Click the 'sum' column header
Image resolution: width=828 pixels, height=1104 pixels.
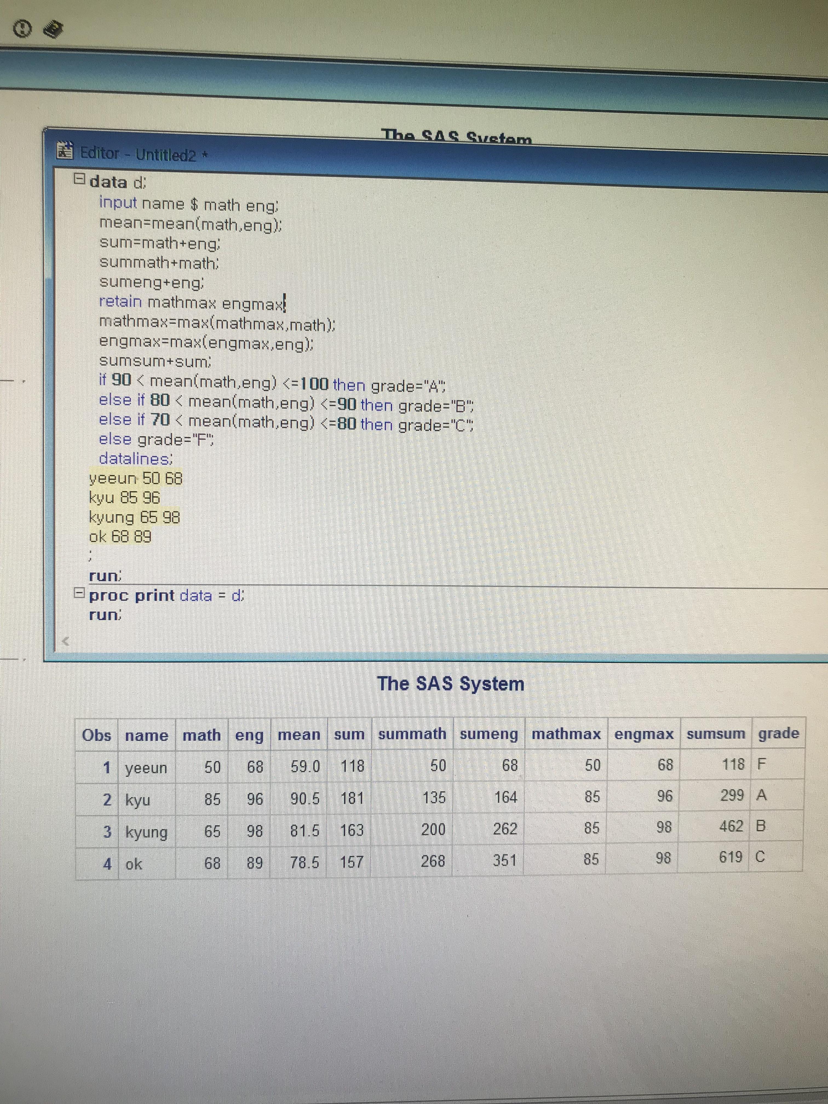(x=349, y=735)
